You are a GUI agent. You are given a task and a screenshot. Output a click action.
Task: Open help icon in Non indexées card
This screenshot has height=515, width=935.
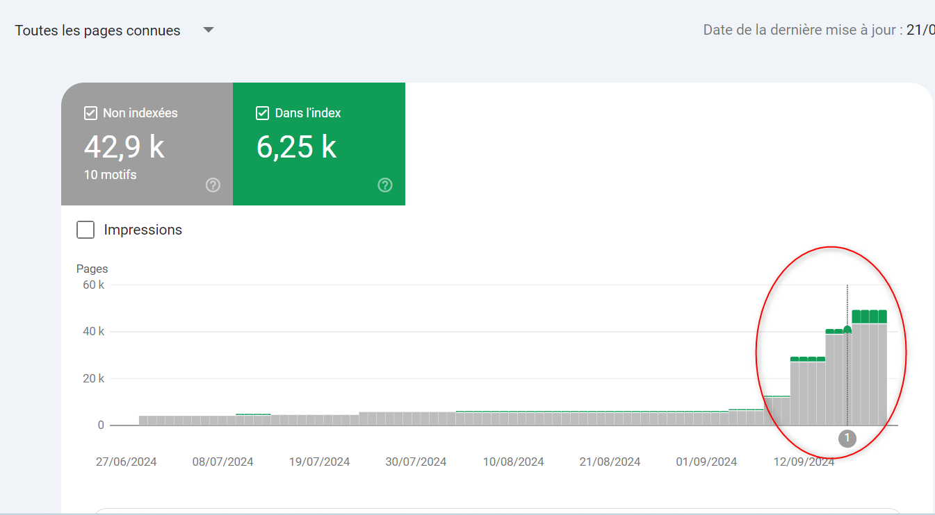pos(213,185)
